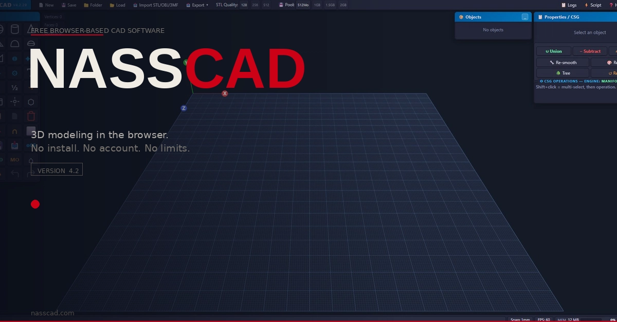Choose the 512Mo memory pool
The height and width of the screenshot is (322, 617).
[303, 5]
